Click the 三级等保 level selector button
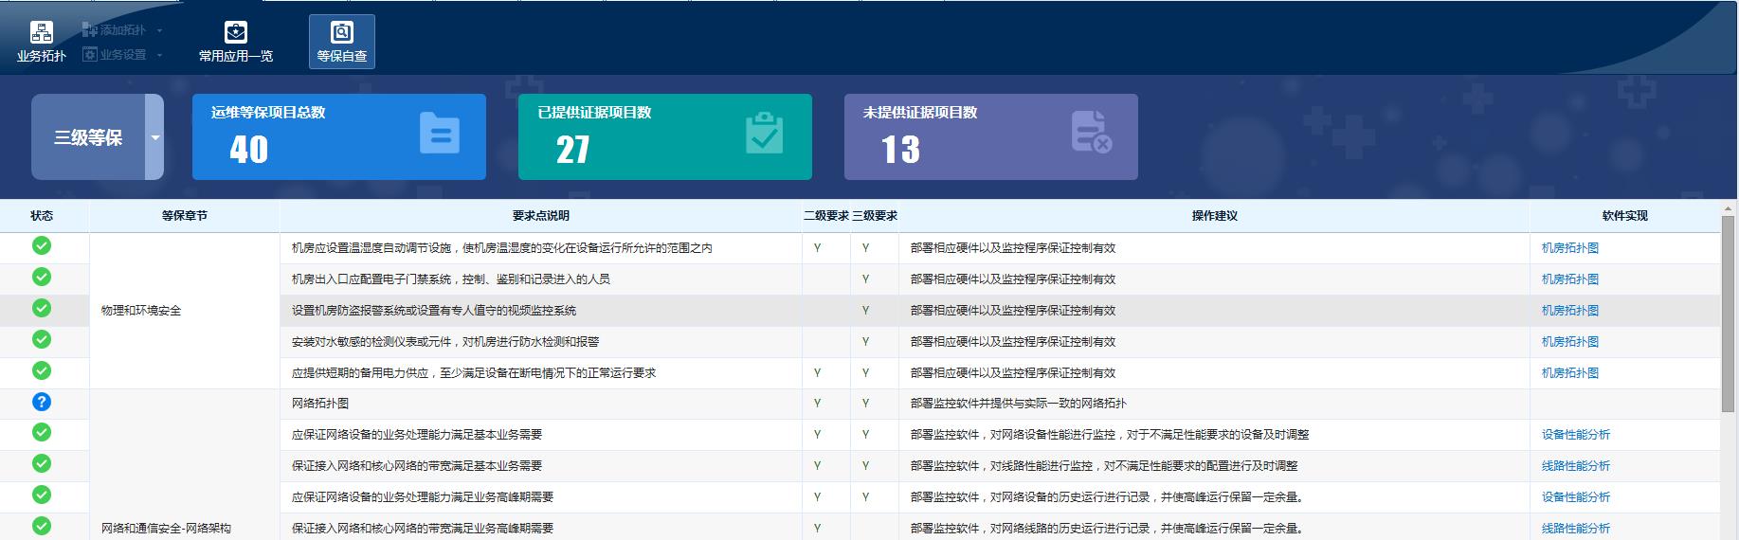 pos(88,137)
